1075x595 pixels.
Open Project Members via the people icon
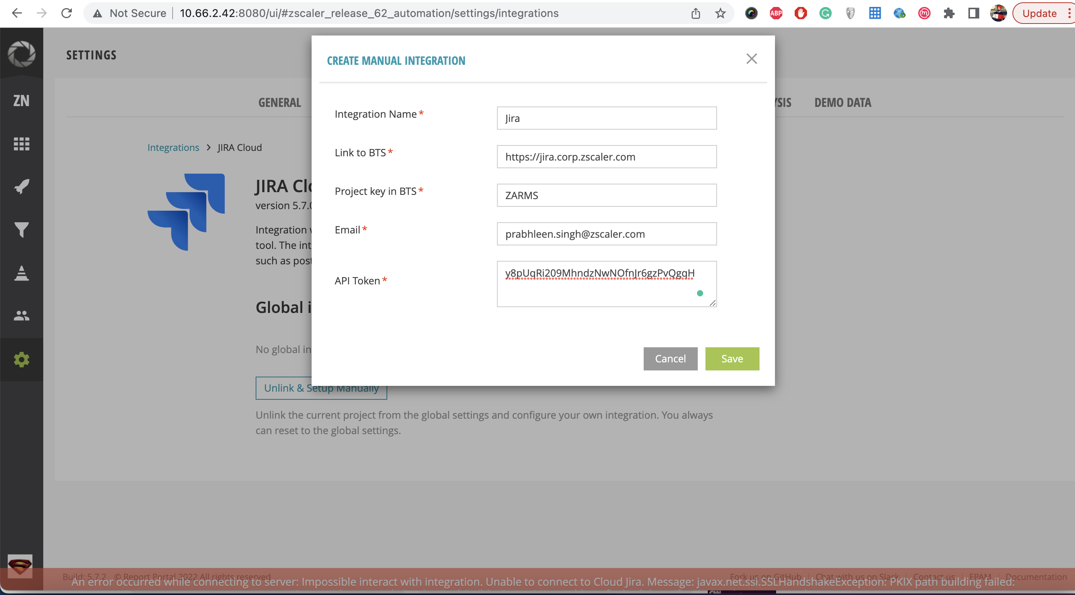click(21, 316)
